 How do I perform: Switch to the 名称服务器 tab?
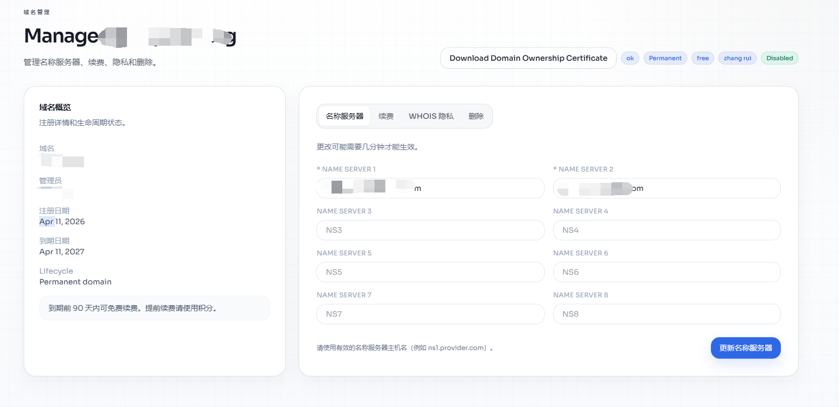tap(344, 116)
